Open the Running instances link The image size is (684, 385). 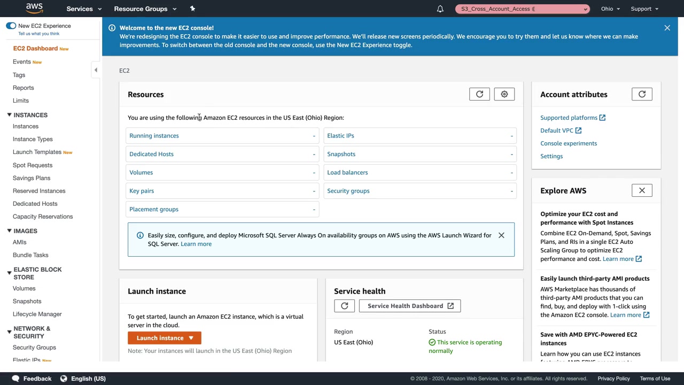[154, 136]
